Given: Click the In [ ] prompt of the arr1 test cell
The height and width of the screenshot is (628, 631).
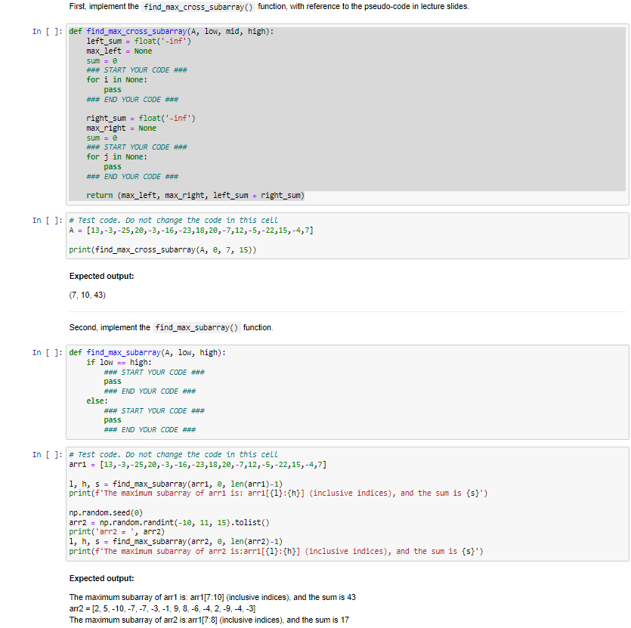Looking at the screenshot, I should (48, 454).
